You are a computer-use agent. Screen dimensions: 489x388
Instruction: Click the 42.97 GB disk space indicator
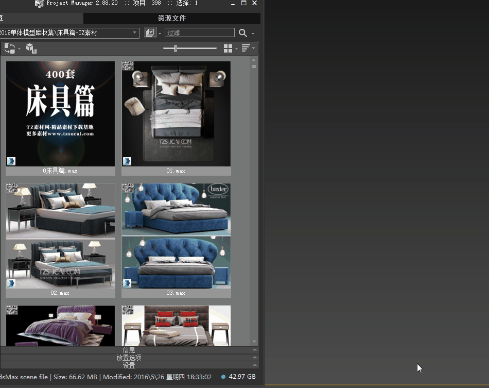coord(238,377)
